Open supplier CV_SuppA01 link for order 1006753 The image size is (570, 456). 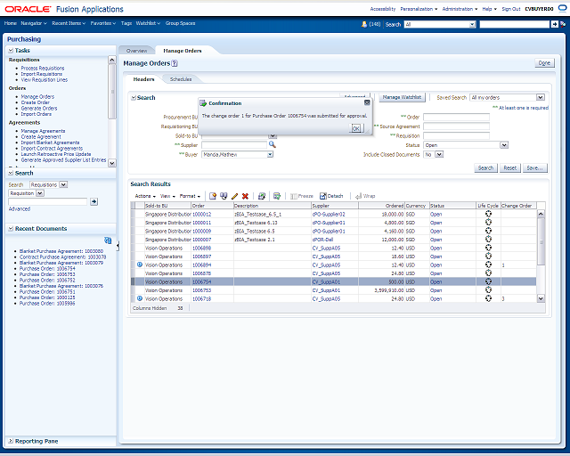coord(326,290)
